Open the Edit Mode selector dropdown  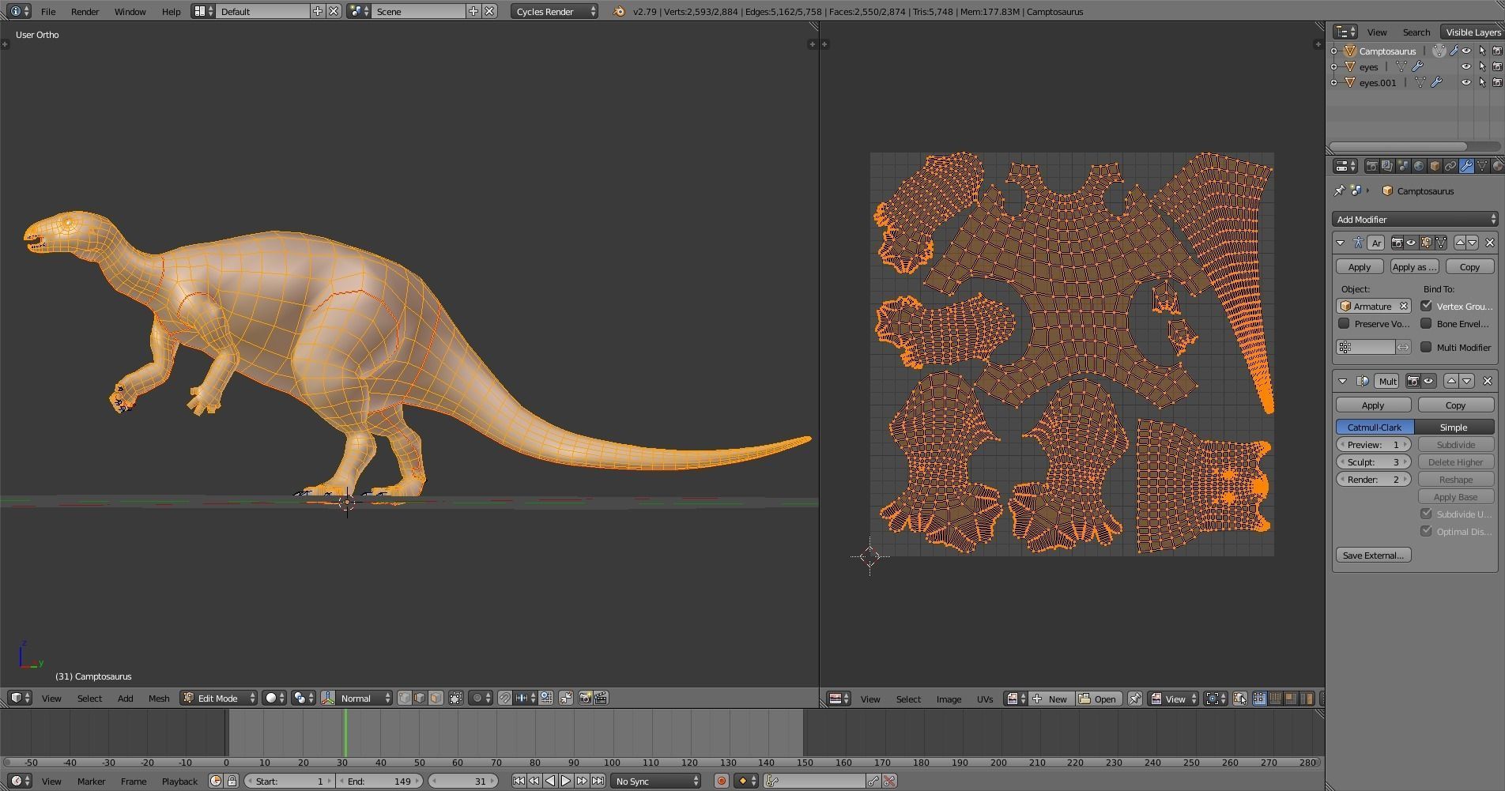(x=219, y=698)
